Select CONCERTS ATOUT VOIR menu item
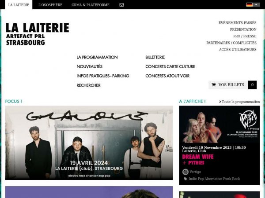The image size is (265, 198). pos(167,76)
